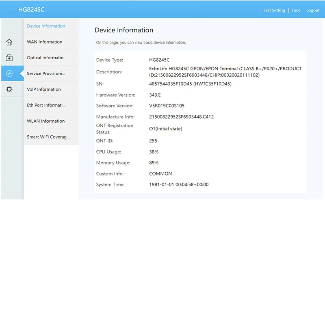
Task: Open the Home page house icon
Action: (9, 42)
